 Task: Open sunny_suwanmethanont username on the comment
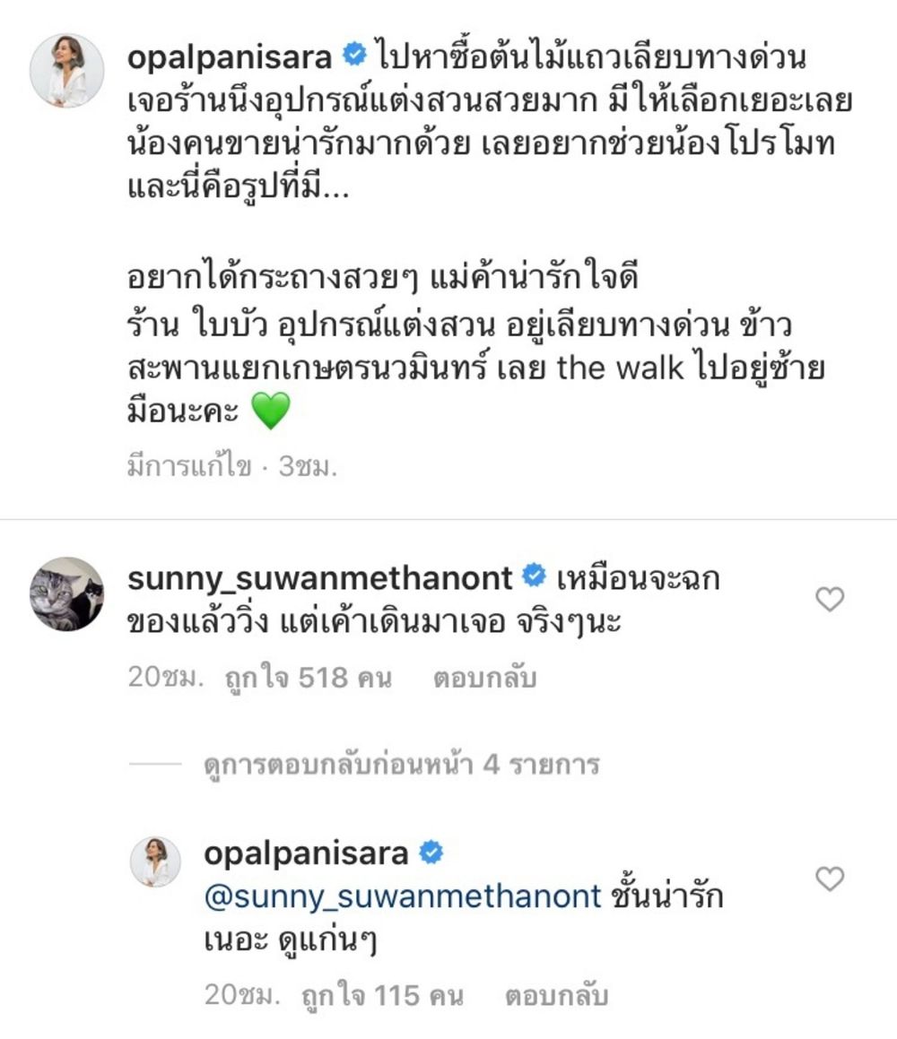(x=320, y=578)
